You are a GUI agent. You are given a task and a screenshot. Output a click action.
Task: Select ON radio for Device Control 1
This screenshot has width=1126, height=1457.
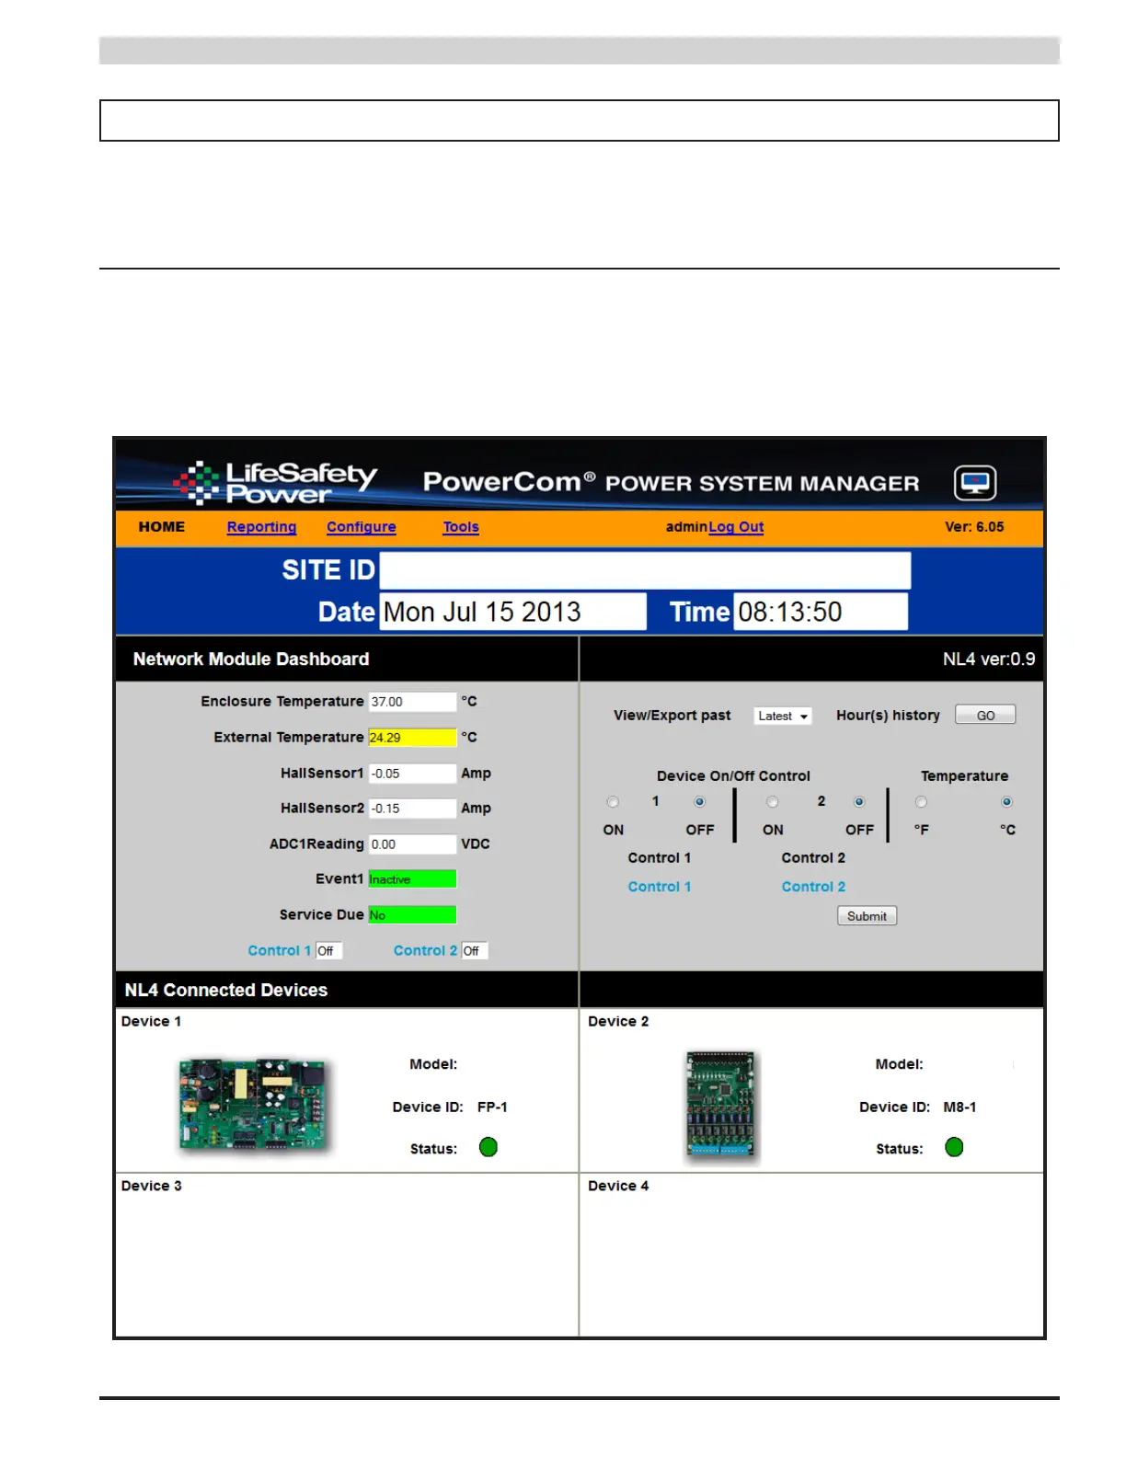[613, 802]
